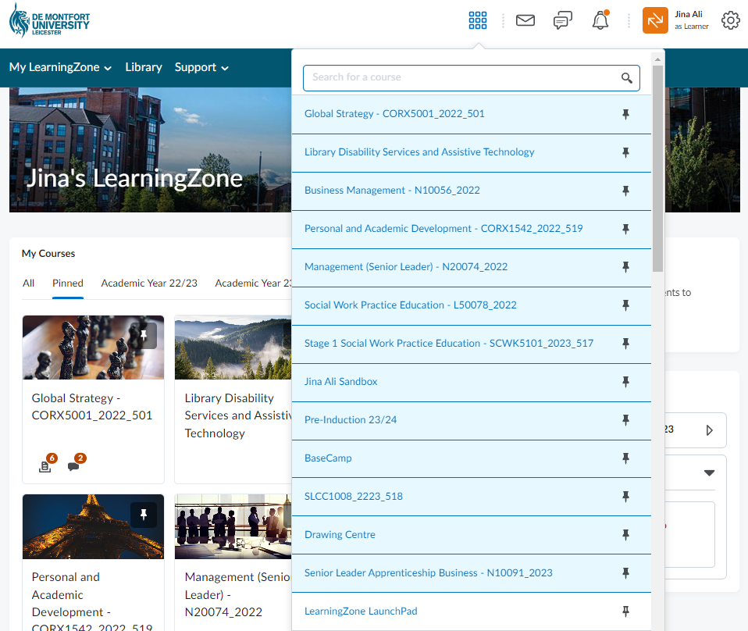Open Global Strategy - CORX5001_2022_501 link in list
The image size is (748, 631).
point(394,113)
